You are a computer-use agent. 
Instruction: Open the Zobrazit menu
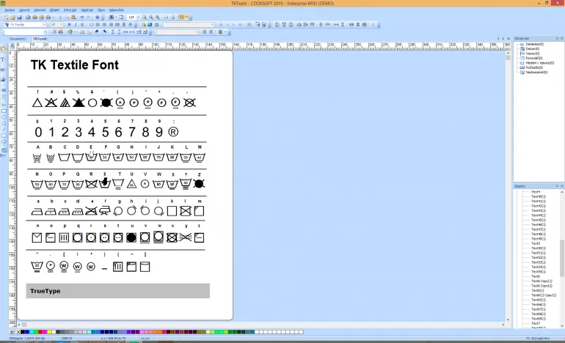coord(40,10)
